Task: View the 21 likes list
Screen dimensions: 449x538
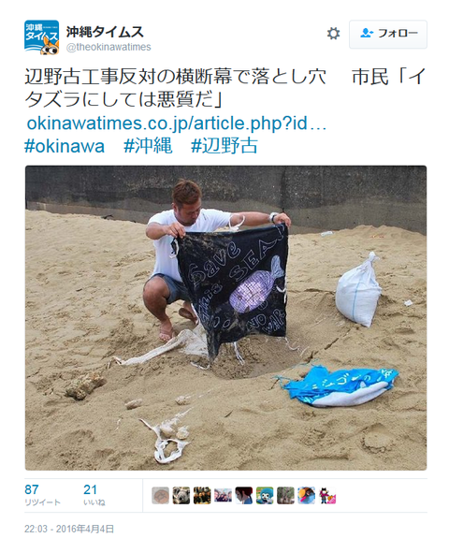Action: pos(94,495)
